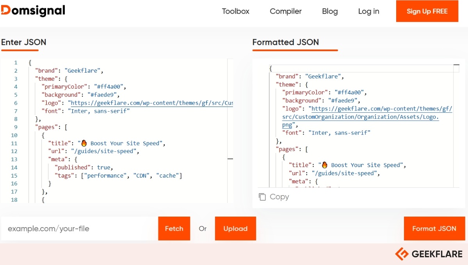Click the Formatted JSON heading
Image resolution: width=468 pixels, height=265 pixels.
pyautogui.click(x=286, y=42)
